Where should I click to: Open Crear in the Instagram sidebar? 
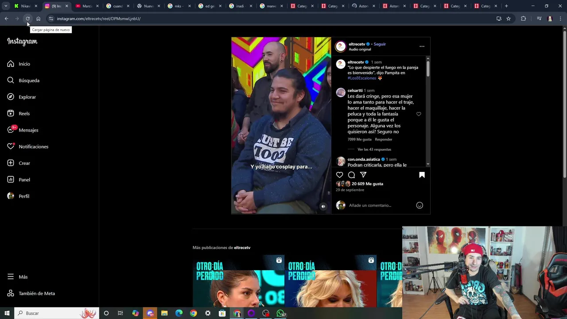pyautogui.click(x=18, y=163)
